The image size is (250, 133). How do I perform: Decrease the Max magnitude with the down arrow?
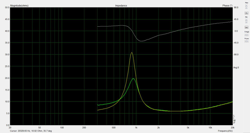pyautogui.click(x=246, y=8)
